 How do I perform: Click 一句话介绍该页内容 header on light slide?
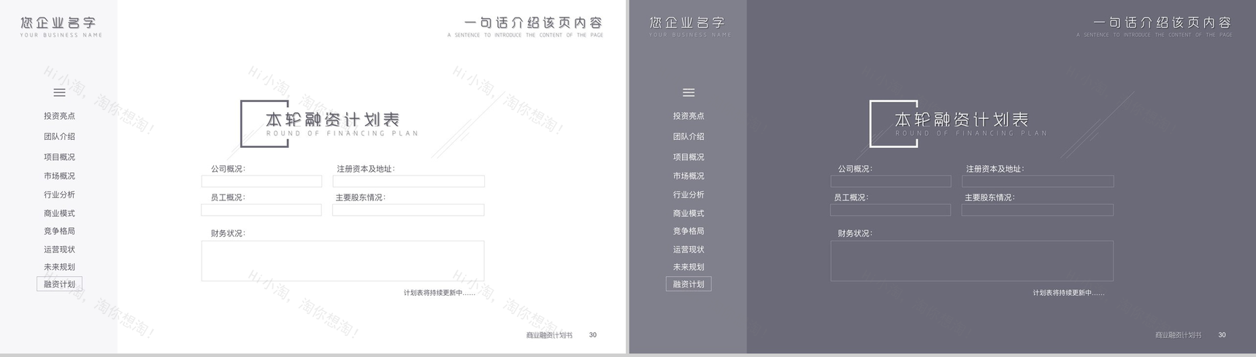pos(534,23)
